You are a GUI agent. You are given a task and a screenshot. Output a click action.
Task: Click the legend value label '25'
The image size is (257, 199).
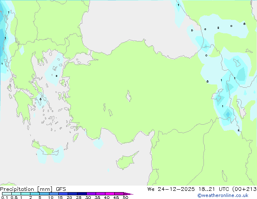point(79,197)
